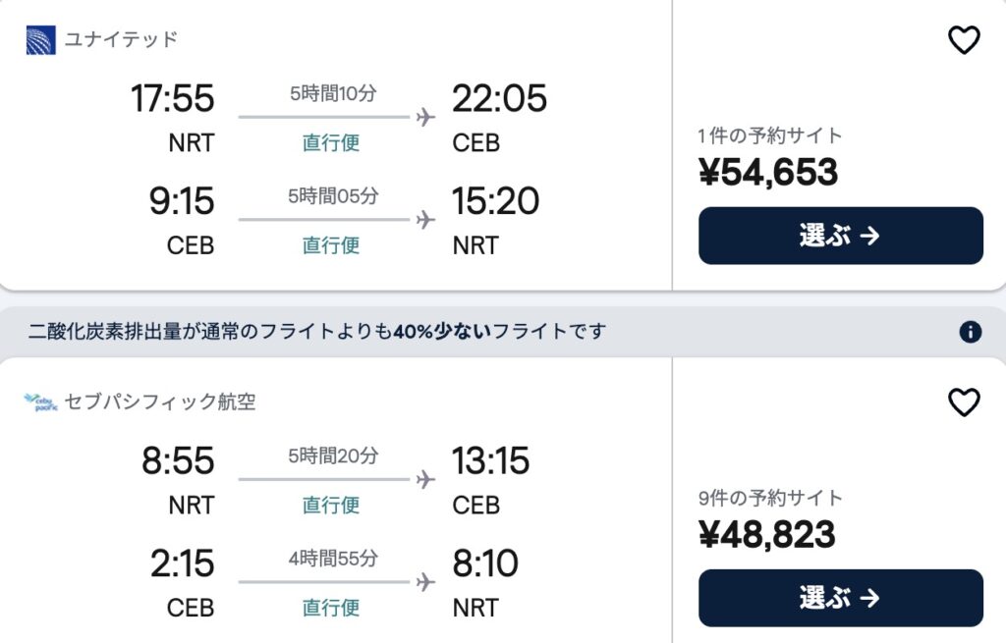Select the ¥48,823 Cebu Pacific flight button
The image size is (1006, 643).
[840, 598]
